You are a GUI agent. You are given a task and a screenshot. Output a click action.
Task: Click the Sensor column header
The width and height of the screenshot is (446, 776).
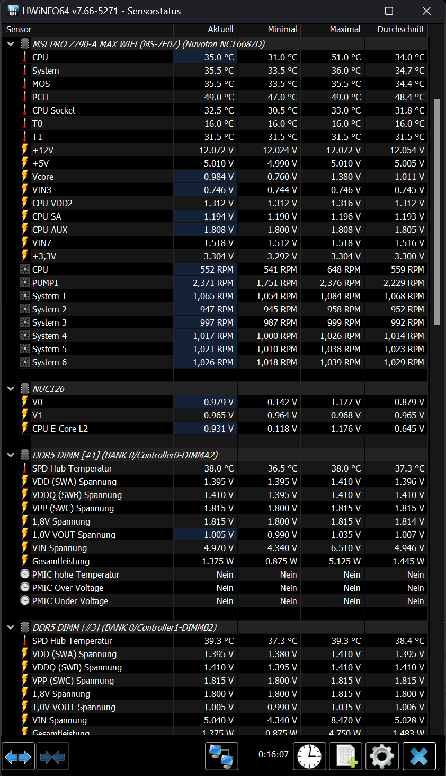87,30
